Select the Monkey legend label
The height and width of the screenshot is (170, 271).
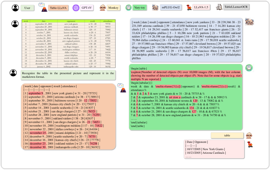(113, 8)
